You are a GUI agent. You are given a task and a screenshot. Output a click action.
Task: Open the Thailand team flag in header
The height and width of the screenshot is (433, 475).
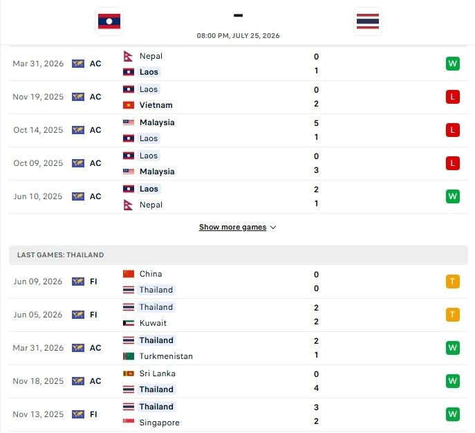tap(367, 21)
